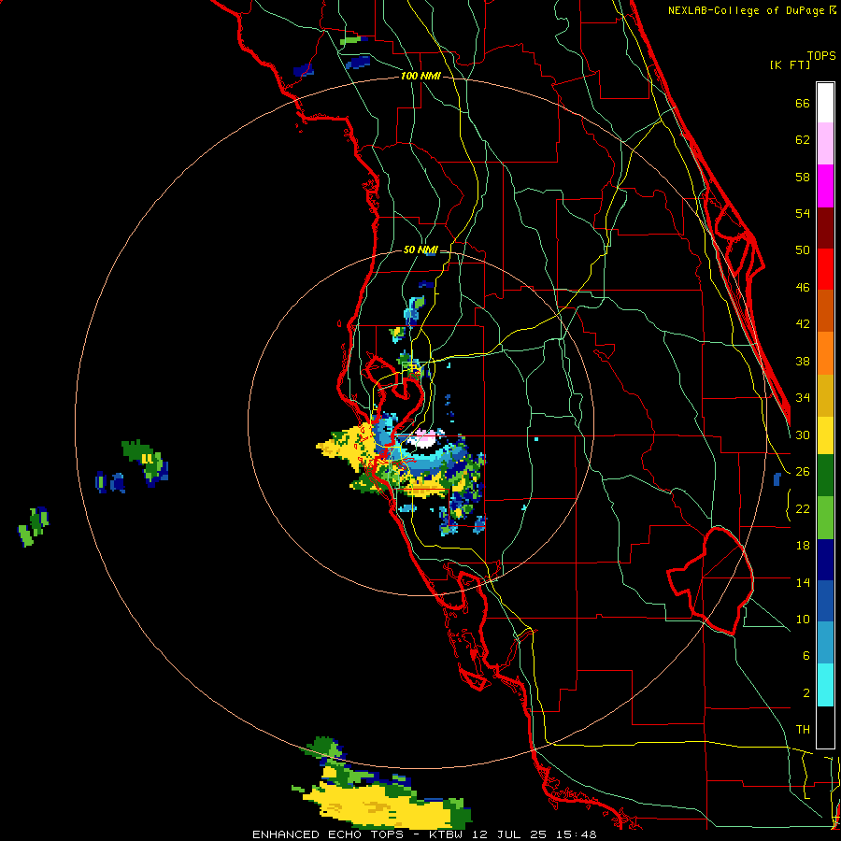Image resolution: width=841 pixels, height=841 pixels.
Task: Pick the magenta legend swatch
Action: pyautogui.click(x=825, y=186)
